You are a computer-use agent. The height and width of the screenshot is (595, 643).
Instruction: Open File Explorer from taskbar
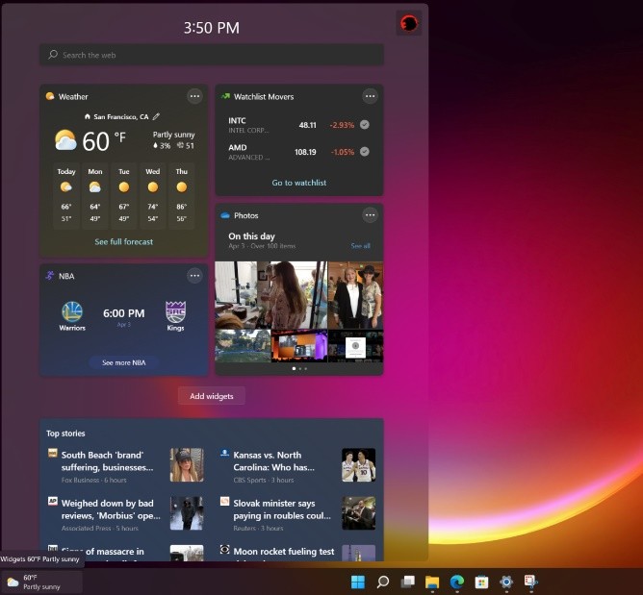[x=432, y=582]
